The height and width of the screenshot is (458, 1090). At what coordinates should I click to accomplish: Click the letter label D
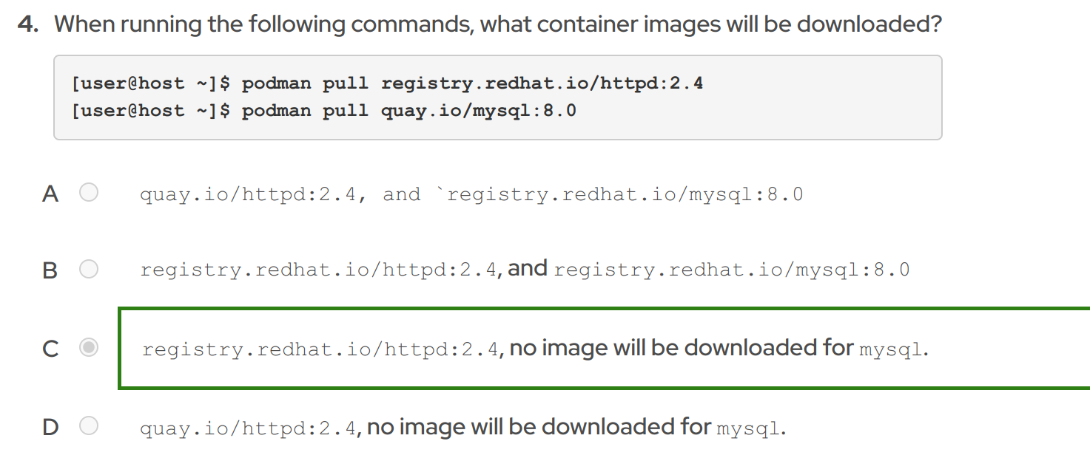coord(50,425)
